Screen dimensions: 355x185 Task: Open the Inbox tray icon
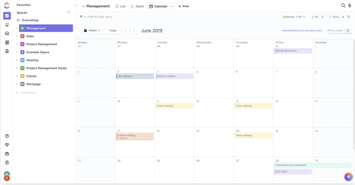7,34
